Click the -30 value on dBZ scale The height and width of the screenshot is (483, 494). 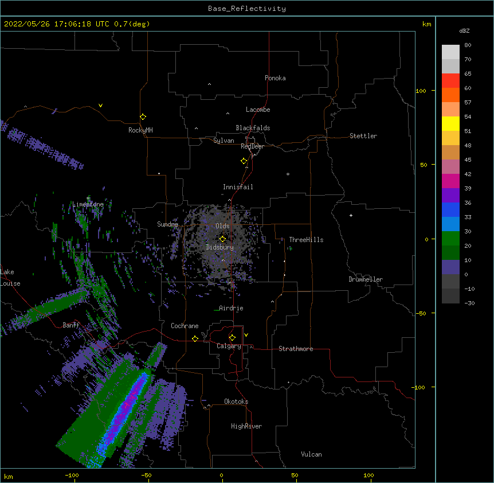(x=469, y=303)
